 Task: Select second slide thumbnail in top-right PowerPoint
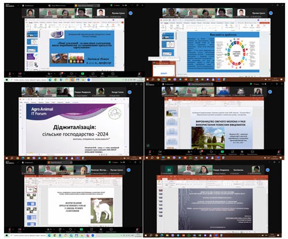168,44
